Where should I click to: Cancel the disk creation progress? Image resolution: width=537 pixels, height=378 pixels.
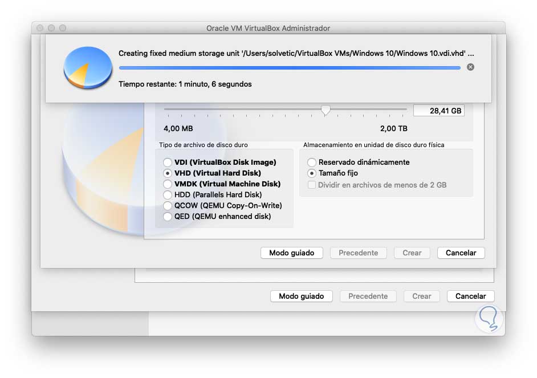click(x=470, y=67)
